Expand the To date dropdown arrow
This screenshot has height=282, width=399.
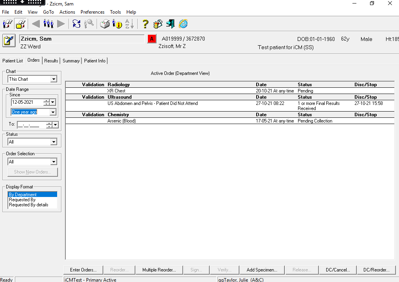click(55, 125)
